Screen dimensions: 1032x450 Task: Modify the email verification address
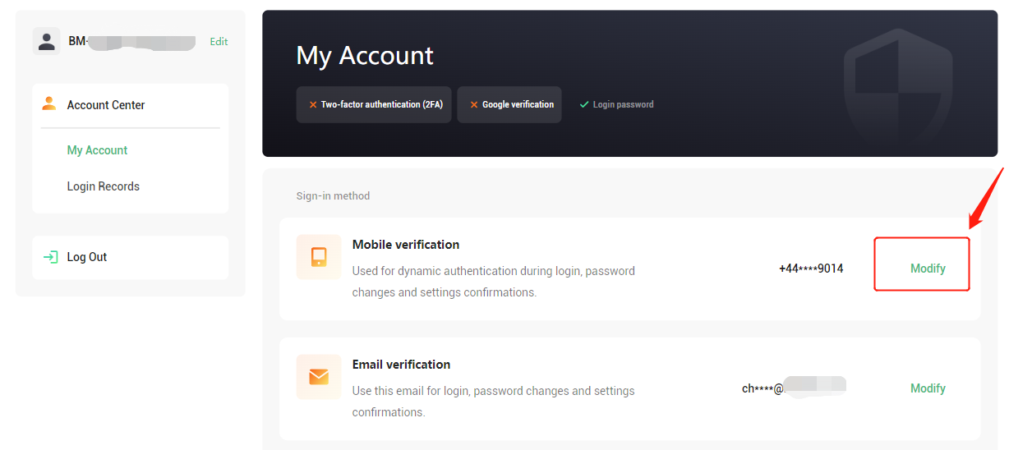click(x=928, y=388)
